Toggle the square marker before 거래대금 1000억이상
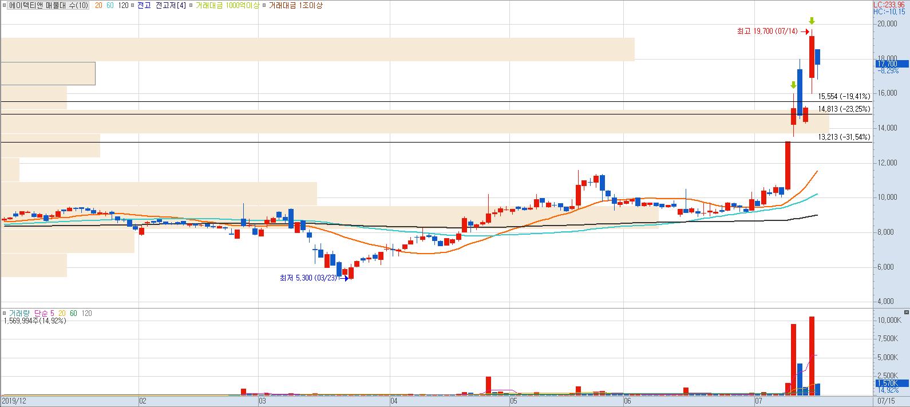The image size is (910, 407). point(192,5)
